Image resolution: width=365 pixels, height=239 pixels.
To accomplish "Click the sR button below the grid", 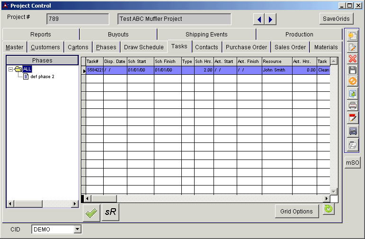I will 110,212.
